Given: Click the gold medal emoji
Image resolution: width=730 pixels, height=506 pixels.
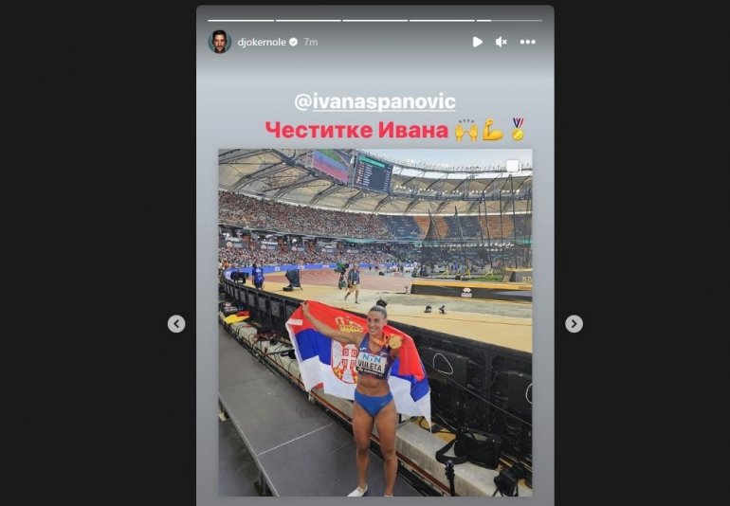Looking at the screenshot, I should point(518,130).
